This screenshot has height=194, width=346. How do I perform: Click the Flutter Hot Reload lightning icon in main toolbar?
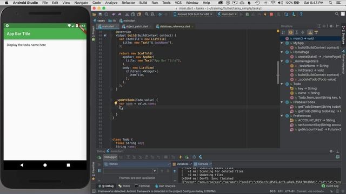coord(265,15)
